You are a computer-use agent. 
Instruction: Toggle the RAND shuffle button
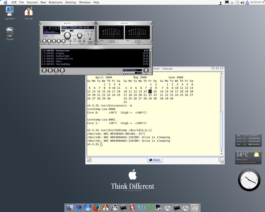[x=75, y=41]
